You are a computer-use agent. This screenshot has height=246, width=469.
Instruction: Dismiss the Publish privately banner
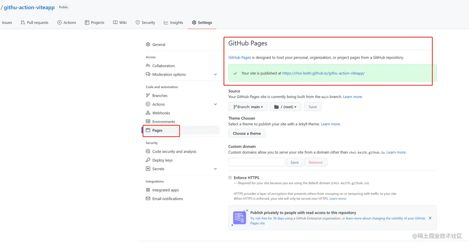[x=430, y=218]
